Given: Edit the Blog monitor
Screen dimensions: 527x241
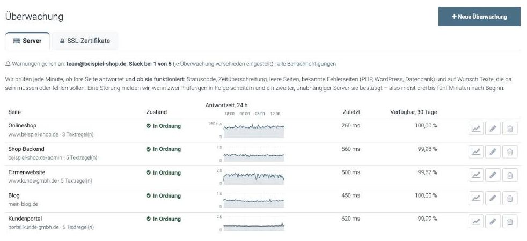Looking at the screenshot, I should [x=493, y=198].
